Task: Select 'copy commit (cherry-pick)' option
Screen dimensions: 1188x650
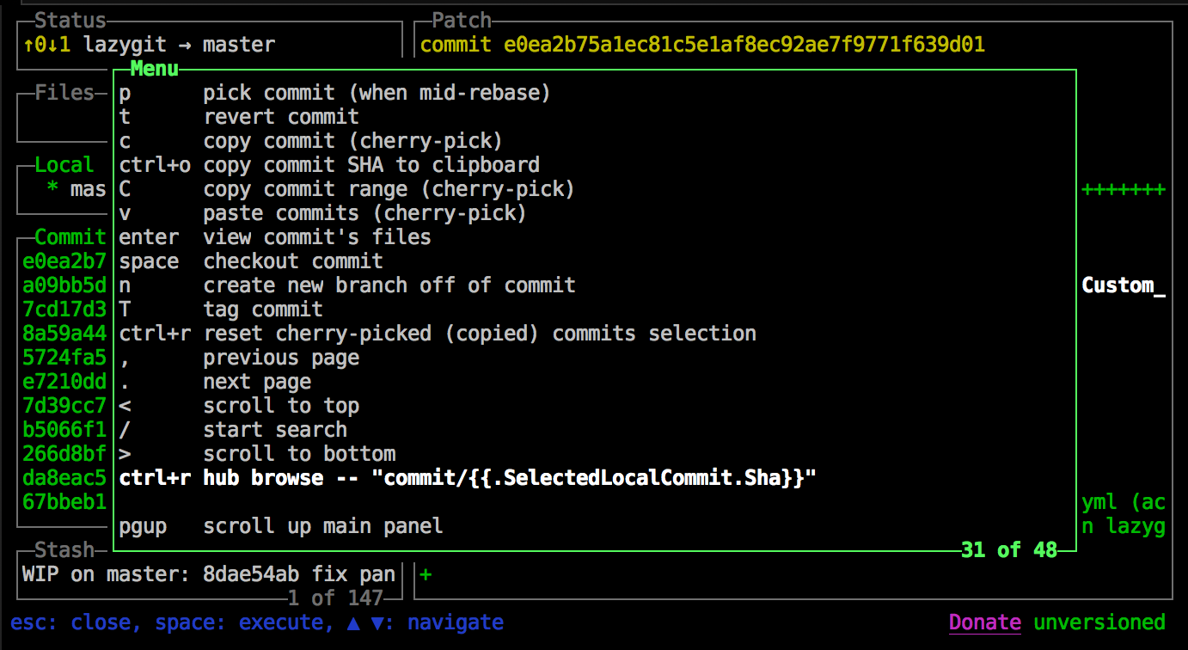Action: coord(595,140)
